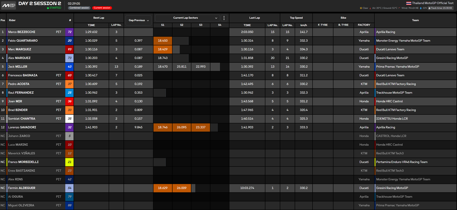
Task: Select the Combined session pill
Action: (x=79, y=8)
